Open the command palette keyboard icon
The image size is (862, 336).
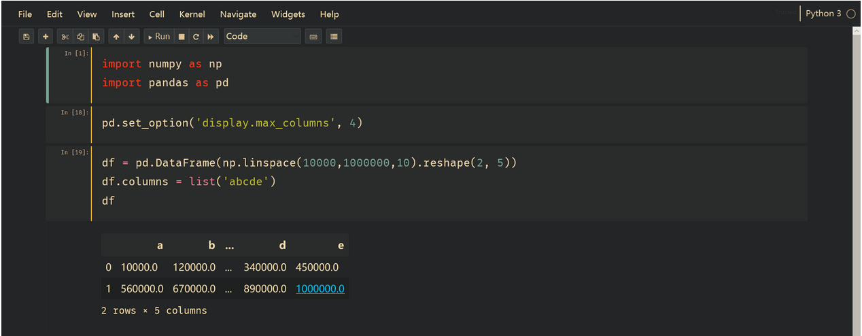[x=313, y=37]
